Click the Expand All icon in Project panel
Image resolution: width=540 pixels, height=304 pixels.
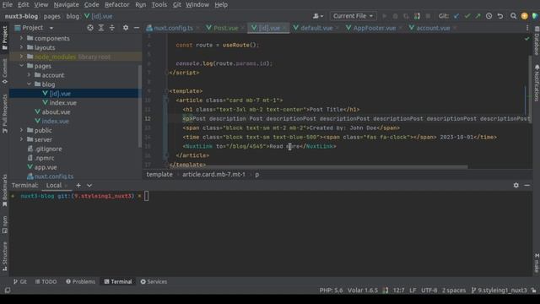point(101,28)
